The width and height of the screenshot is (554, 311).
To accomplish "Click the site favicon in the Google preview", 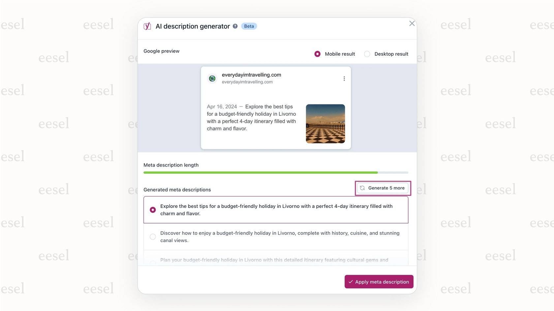I will point(212,78).
